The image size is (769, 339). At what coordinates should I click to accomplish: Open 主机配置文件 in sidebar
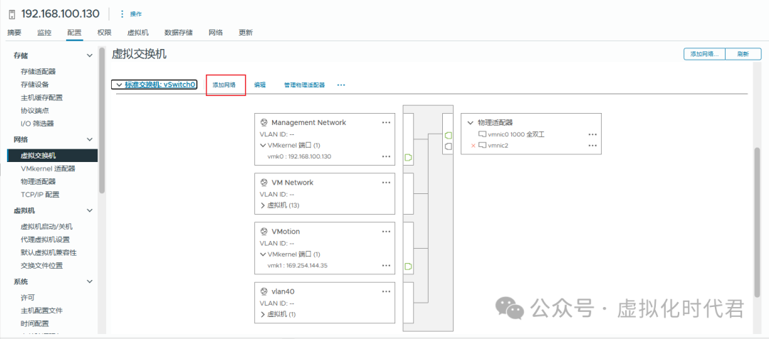[42, 311]
